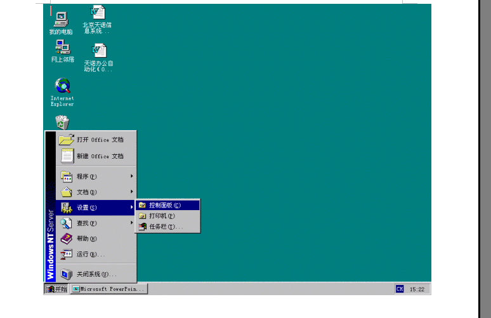Choose 运行(R)... from the Start menu
491x318 pixels.
point(96,255)
